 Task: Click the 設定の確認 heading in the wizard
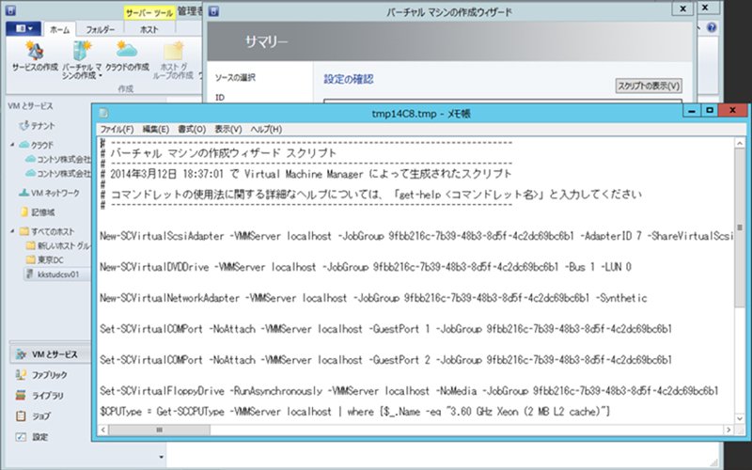click(349, 79)
